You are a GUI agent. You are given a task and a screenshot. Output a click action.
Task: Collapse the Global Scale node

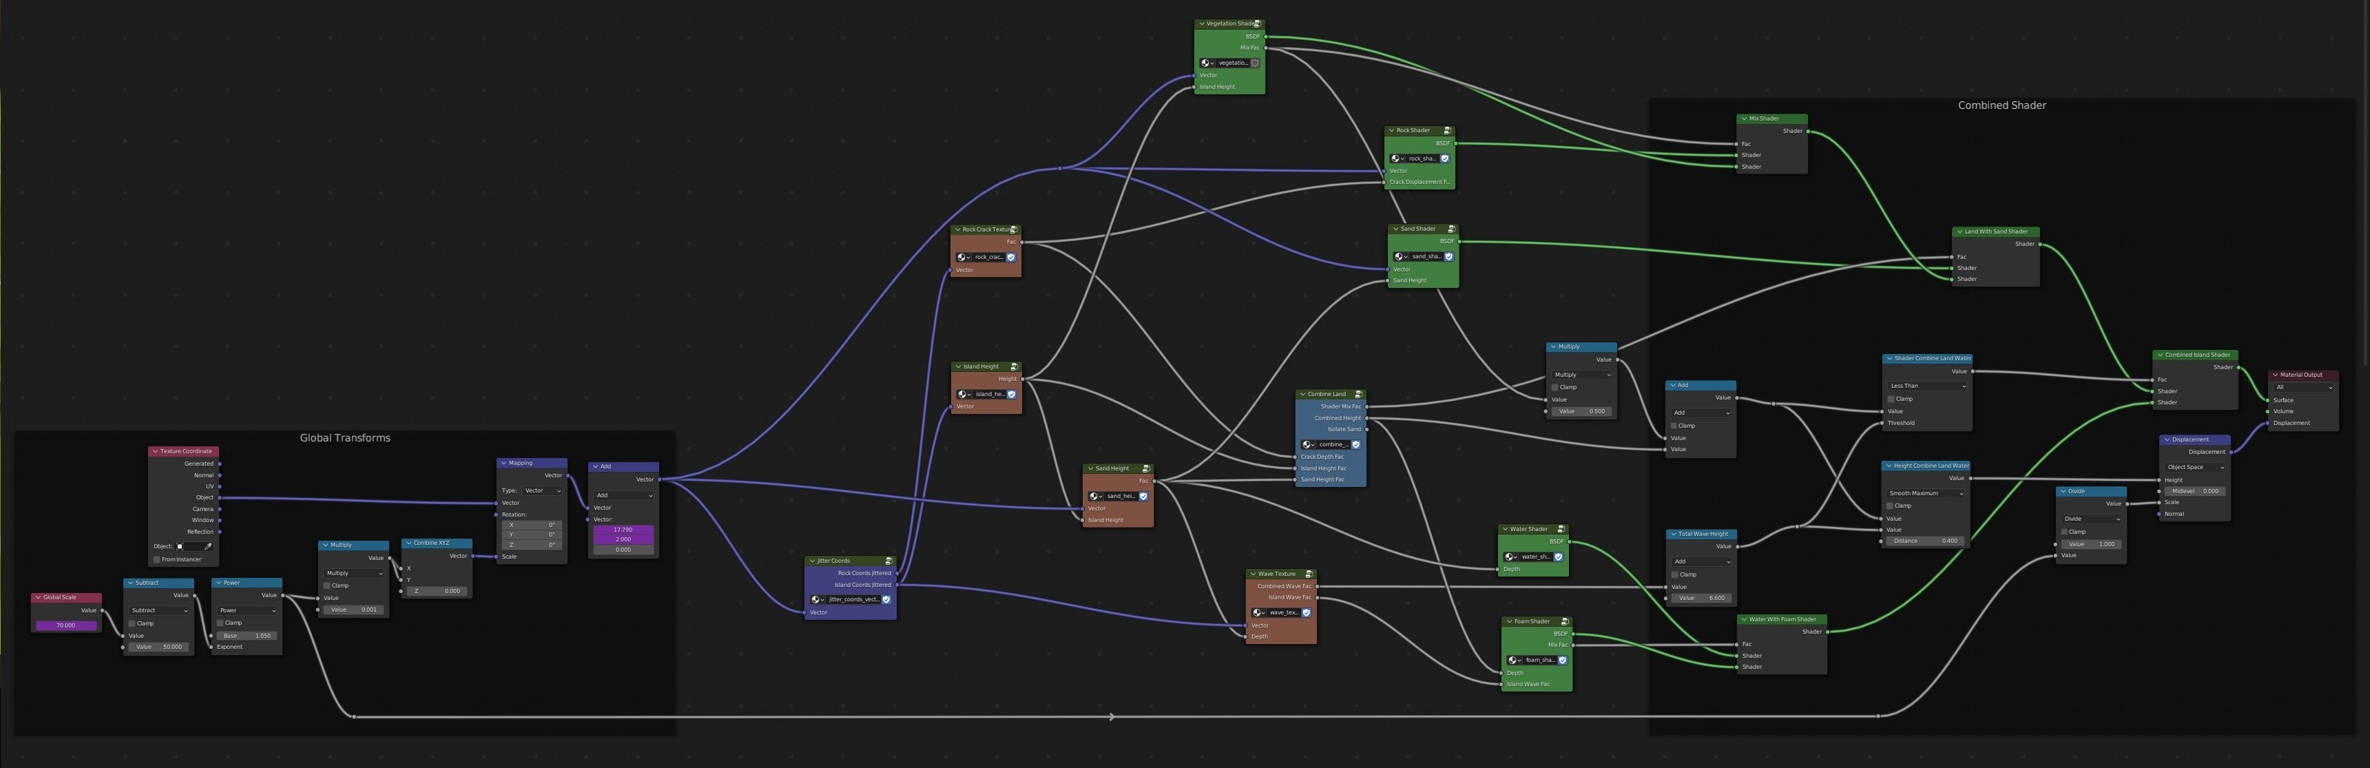(x=38, y=598)
